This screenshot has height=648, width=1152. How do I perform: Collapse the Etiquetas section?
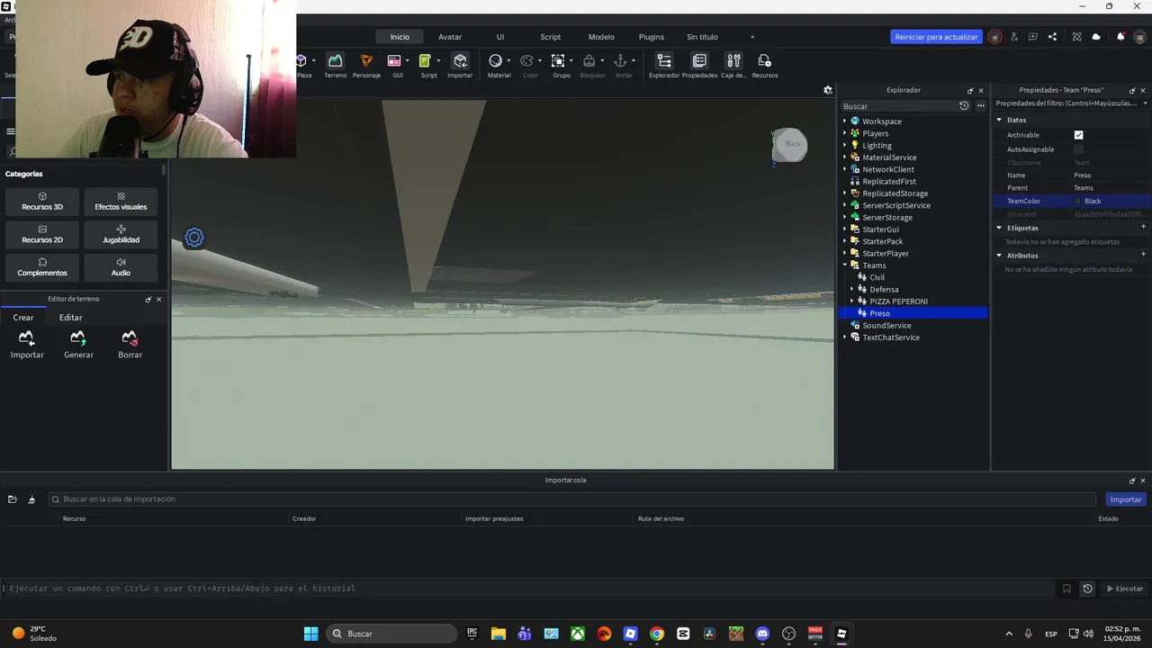[999, 228]
